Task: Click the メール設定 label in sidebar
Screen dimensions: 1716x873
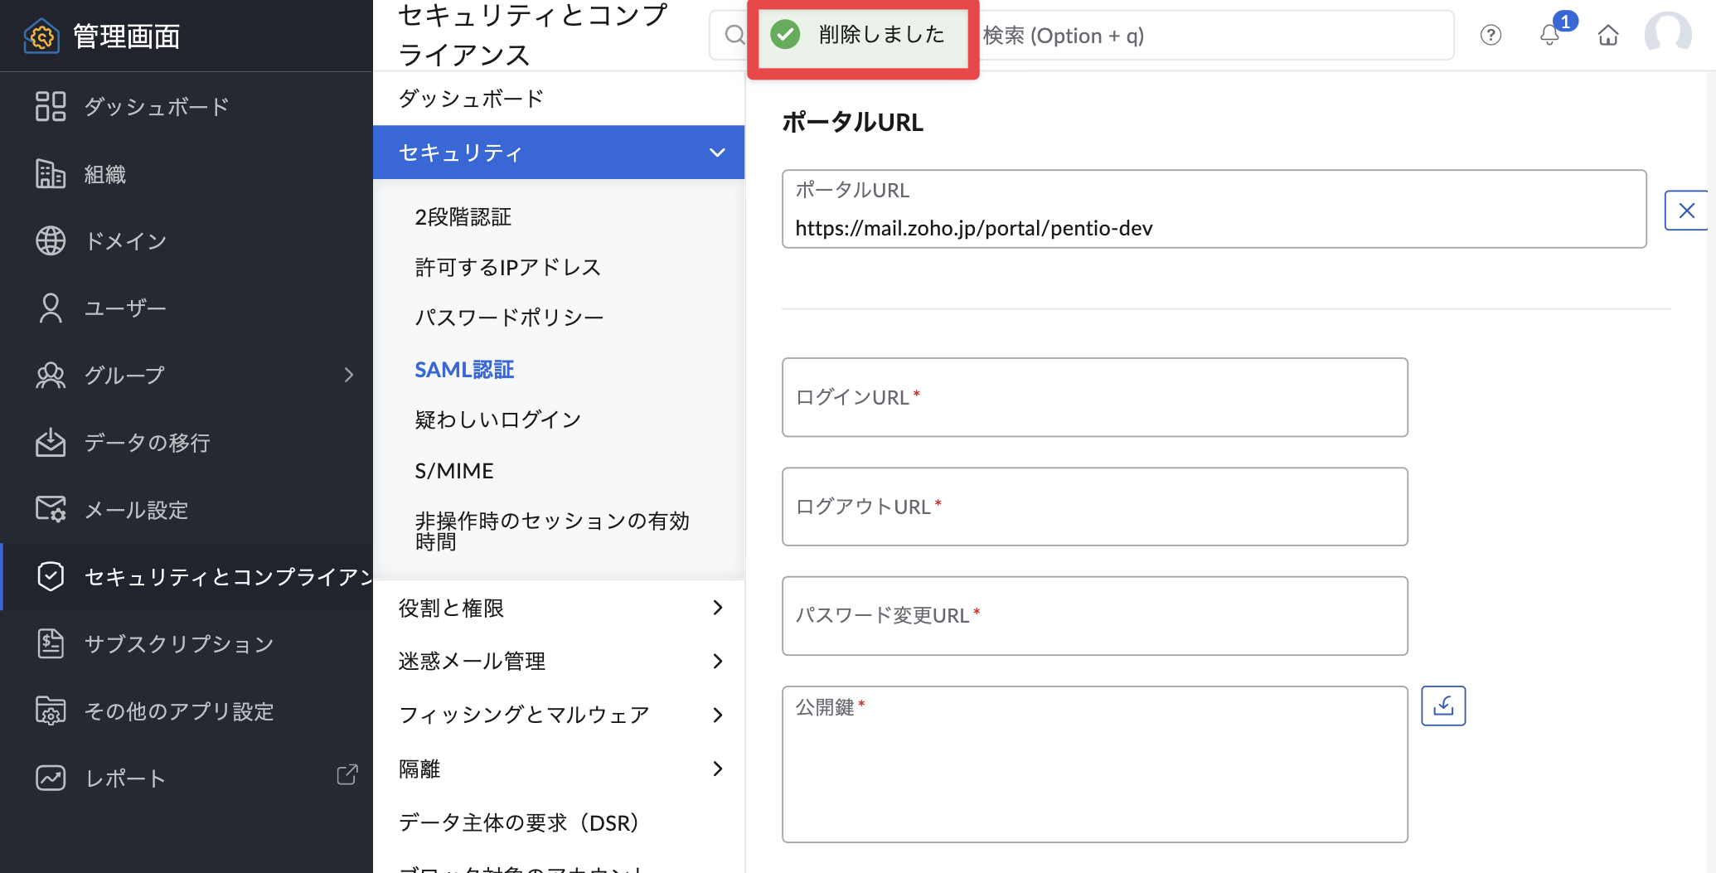Action: coord(136,509)
